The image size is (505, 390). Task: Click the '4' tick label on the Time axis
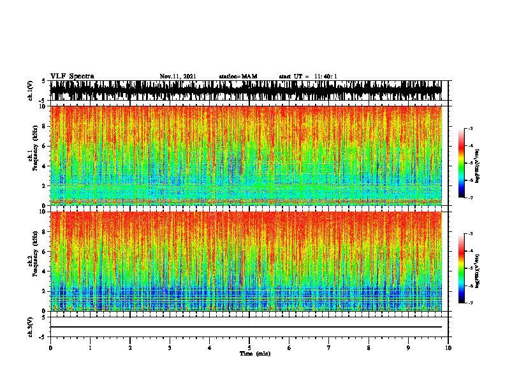pyautogui.click(x=209, y=347)
